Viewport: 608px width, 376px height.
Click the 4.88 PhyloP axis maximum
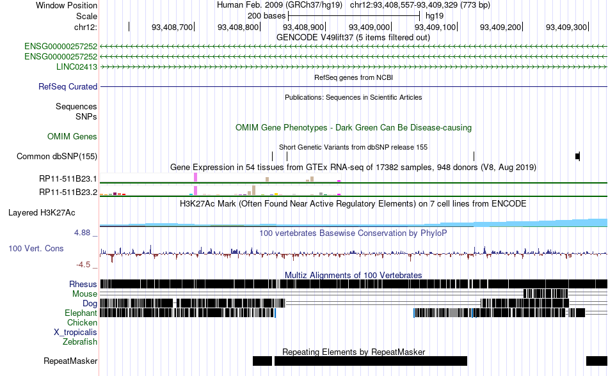(82, 233)
